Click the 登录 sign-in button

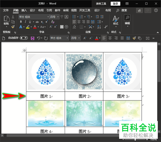[x=116, y=4]
